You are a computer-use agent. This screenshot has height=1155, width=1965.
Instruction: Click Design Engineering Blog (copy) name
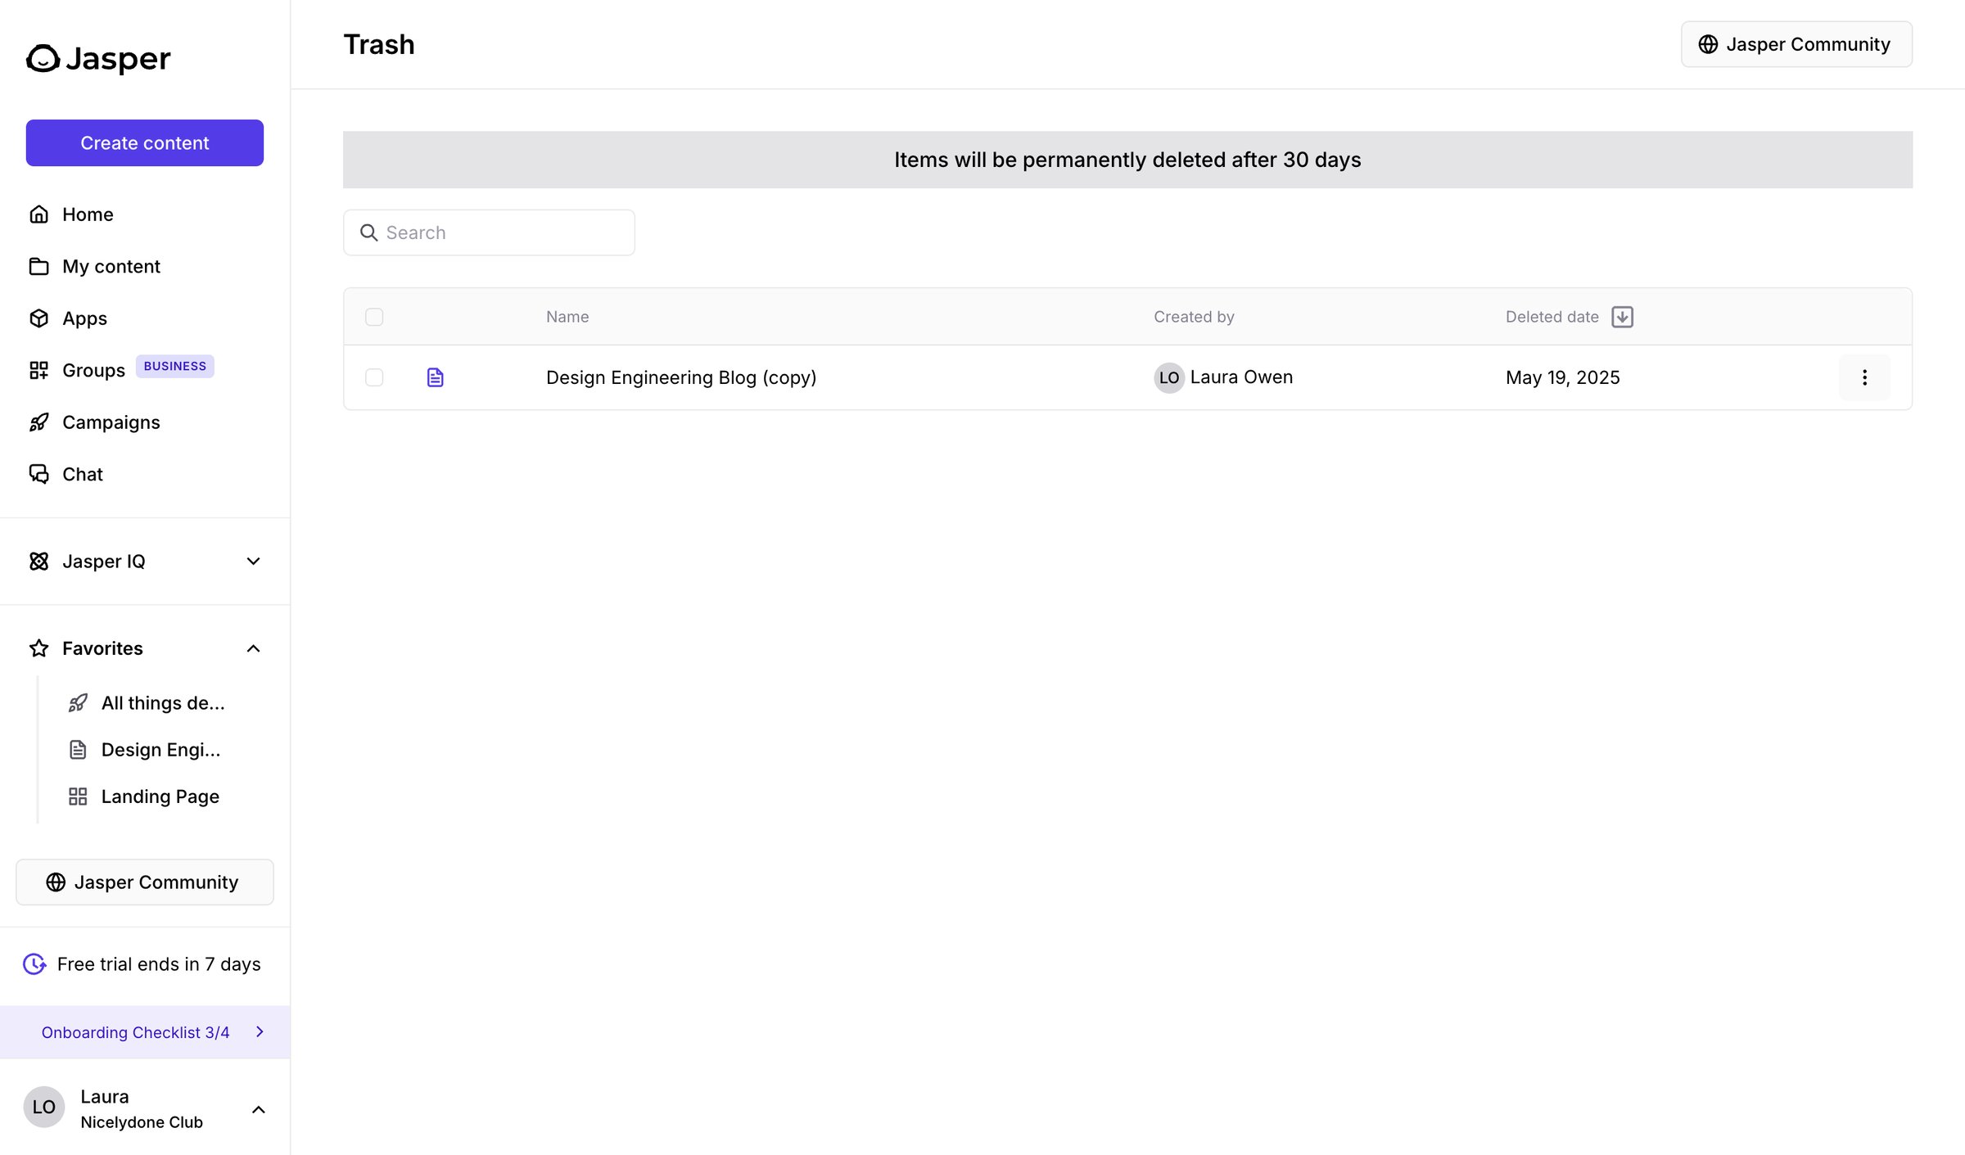[x=681, y=377]
